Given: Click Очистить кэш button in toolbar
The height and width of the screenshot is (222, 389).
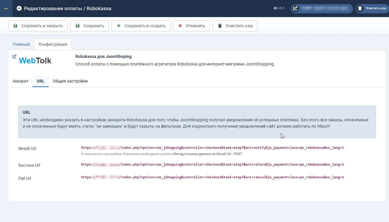Looking at the screenshot, I should (235, 26).
